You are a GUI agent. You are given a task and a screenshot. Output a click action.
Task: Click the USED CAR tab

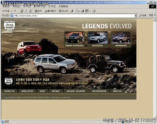(117, 91)
